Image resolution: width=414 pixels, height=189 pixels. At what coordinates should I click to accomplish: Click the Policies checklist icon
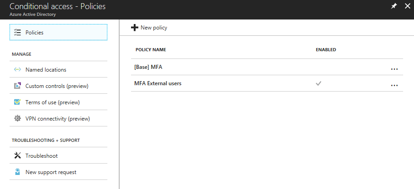(x=17, y=32)
